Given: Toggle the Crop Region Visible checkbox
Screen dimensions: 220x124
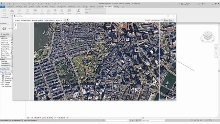Looking at the screenshot, I should [x=12, y=63].
